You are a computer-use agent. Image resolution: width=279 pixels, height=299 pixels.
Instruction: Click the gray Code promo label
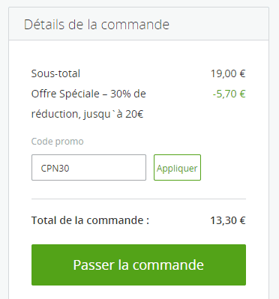click(x=58, y=142)
